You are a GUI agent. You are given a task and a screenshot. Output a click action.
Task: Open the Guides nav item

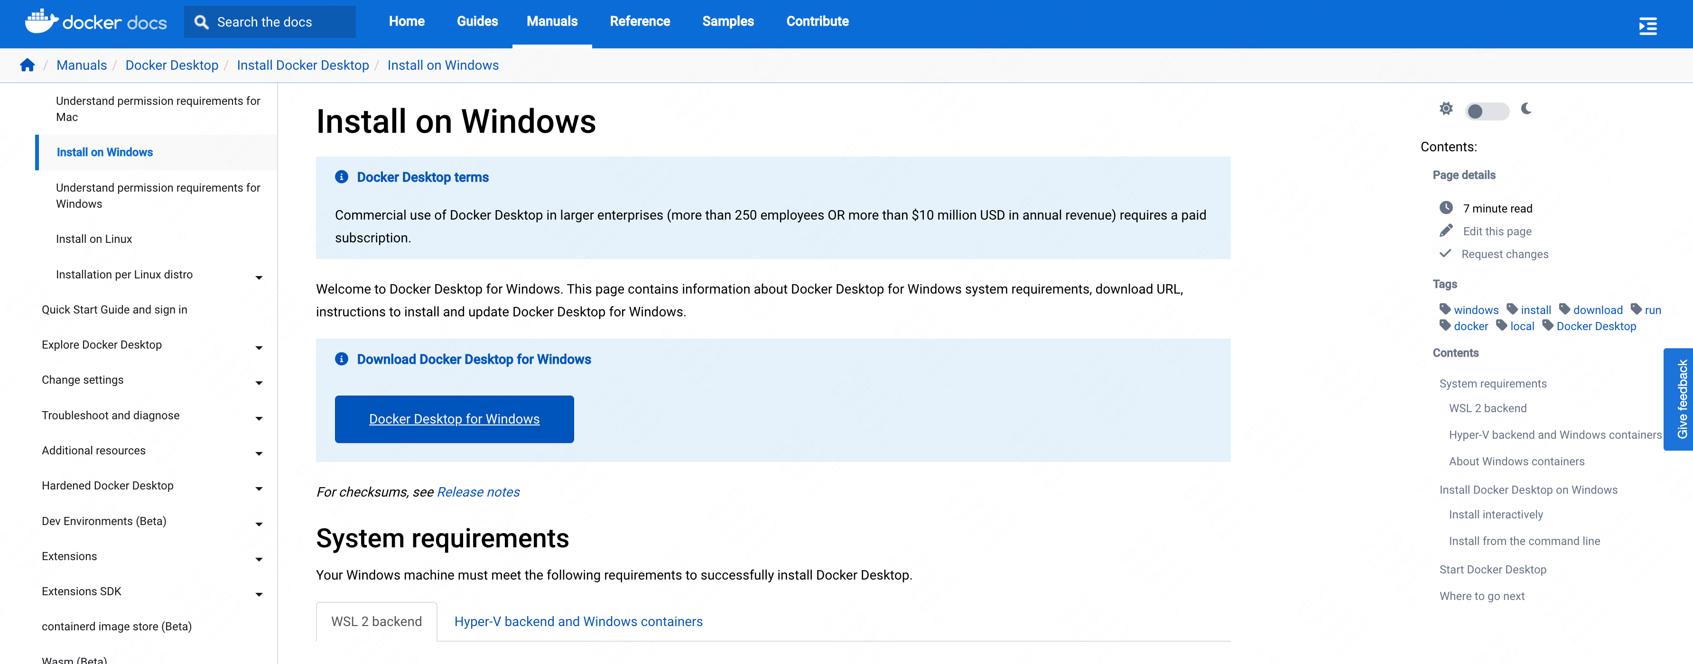(x=477, y=22)
